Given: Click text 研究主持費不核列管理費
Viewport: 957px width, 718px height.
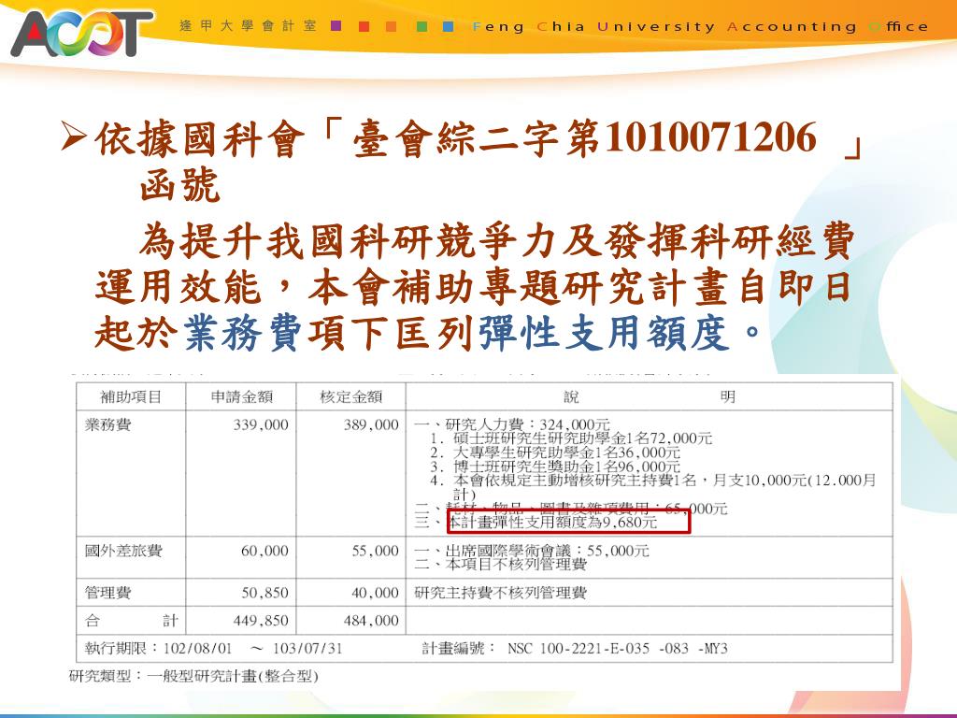Looking at the screenshot, I should pos(501,592).
